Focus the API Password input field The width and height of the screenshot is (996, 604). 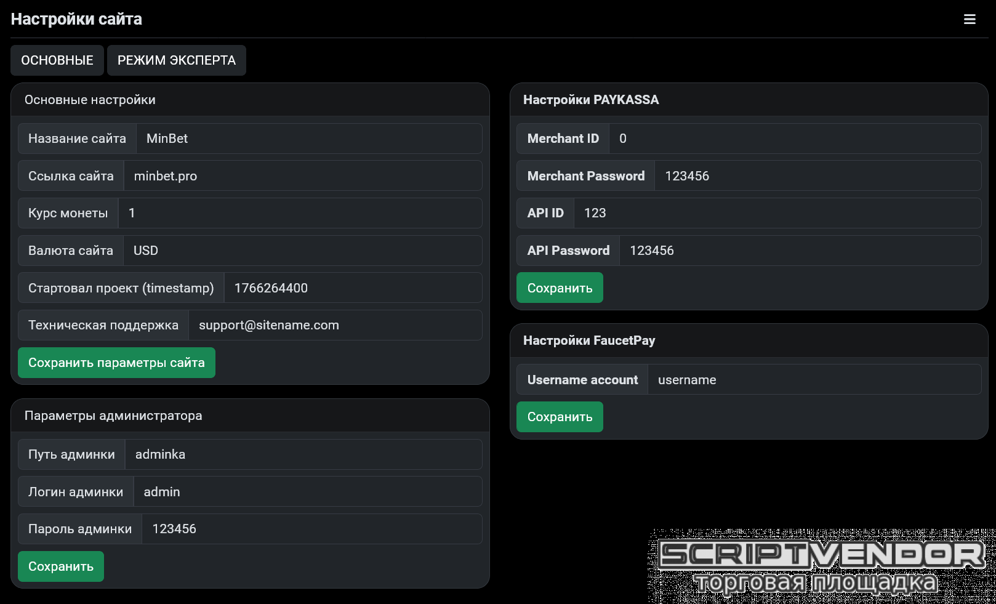tap(800, 251)
